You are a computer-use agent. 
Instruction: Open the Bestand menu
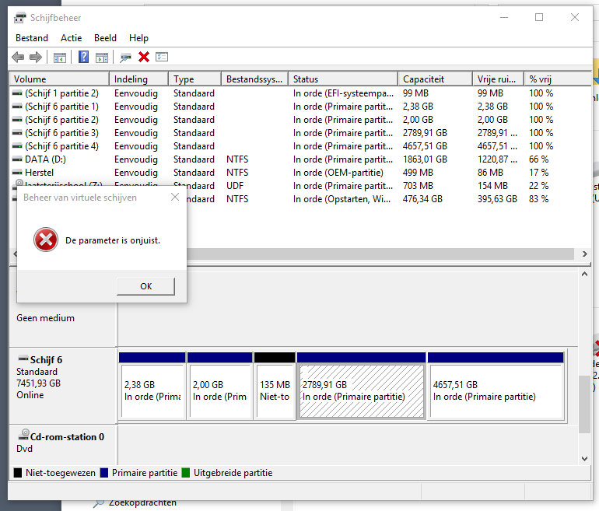(x=32, y=38)
